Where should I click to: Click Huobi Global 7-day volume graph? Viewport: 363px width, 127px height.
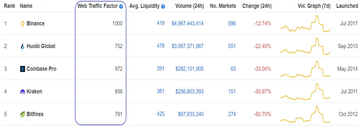click(305, 46)
